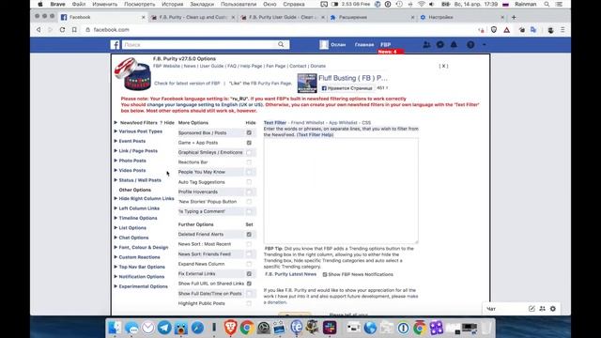Image resolution: width=601 pixels, height=338 pixels.
Task: Click the address bar facebook.com
Action: pos(111,29)
